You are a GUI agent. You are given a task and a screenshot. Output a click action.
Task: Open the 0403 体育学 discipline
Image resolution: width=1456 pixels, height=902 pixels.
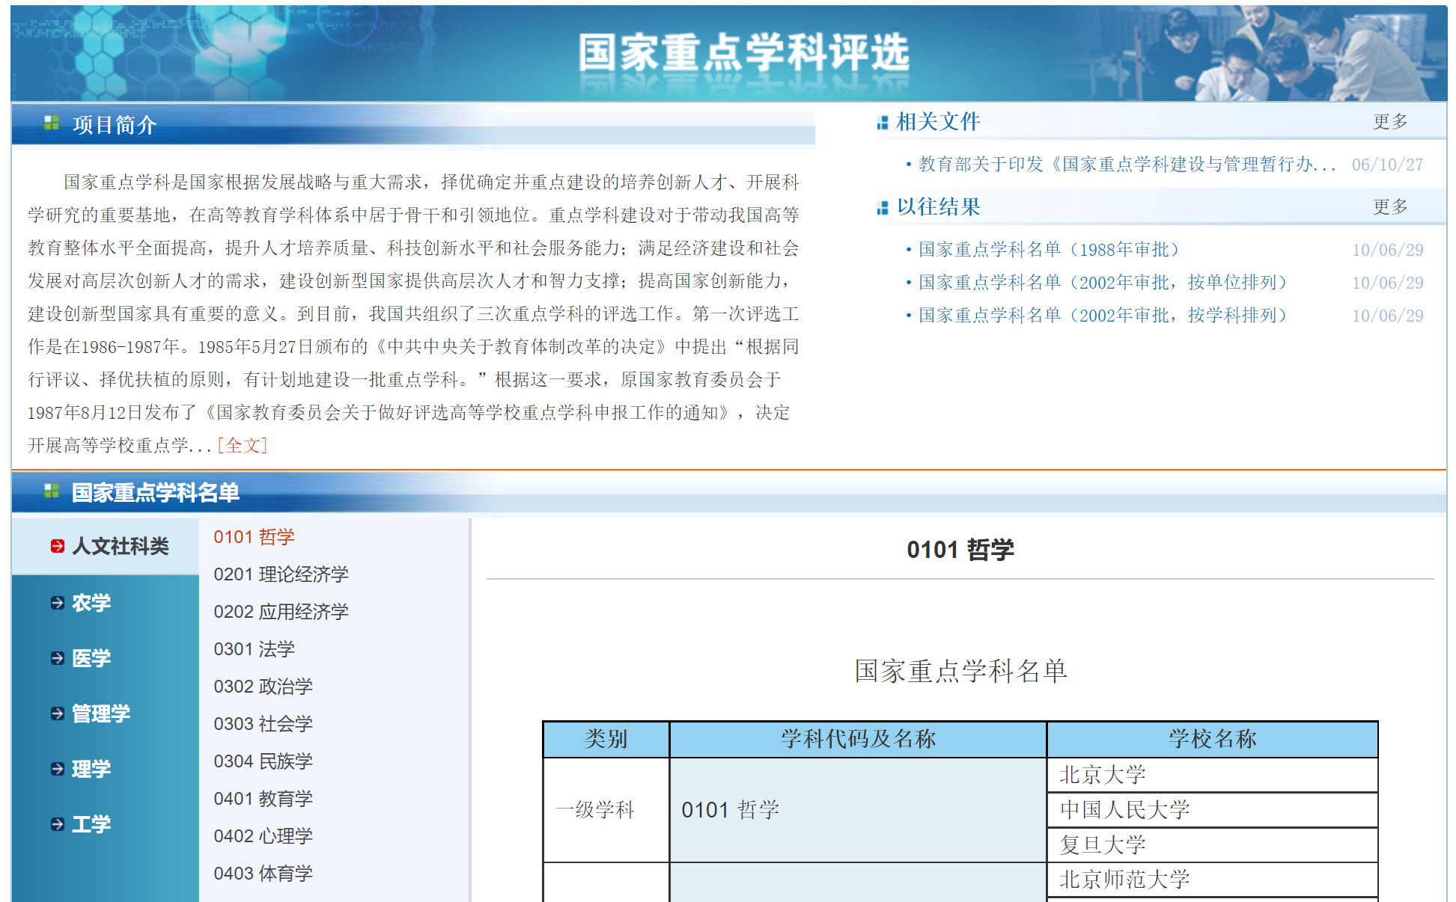[264, 874]
